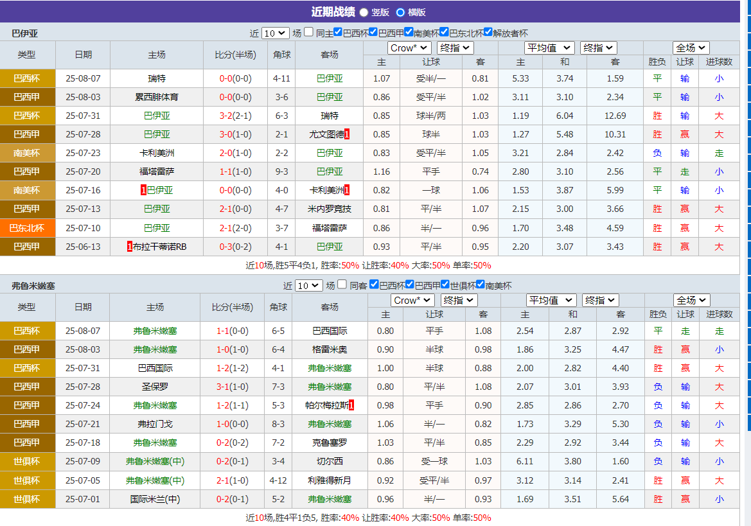
Task: Open the Crow* bookmaker dropdown in the 巴伊亚 table
Action: coord(409,48)
